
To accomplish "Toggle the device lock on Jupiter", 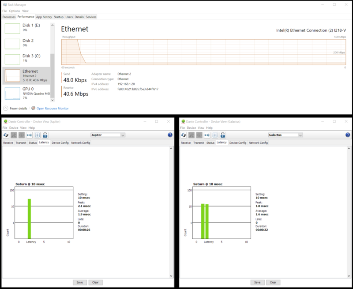I will tap(45, 135).
